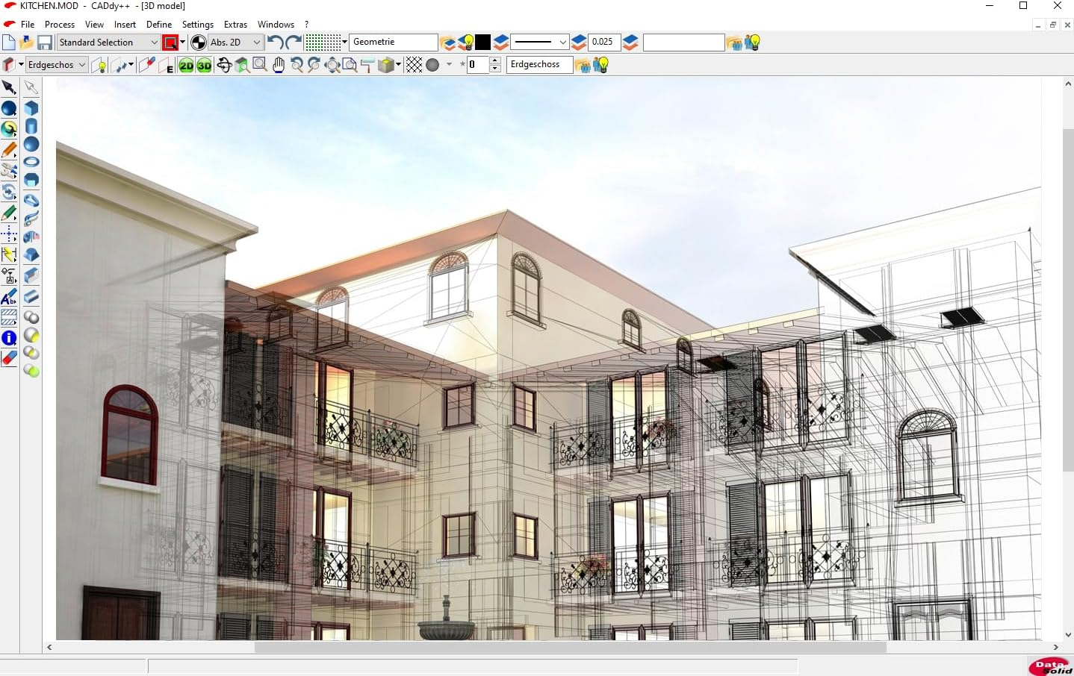This screenshot has height=676, width=1074.
Task: Open the Abs. 2D coordinate mode dropdown
Action: [255, 43]
